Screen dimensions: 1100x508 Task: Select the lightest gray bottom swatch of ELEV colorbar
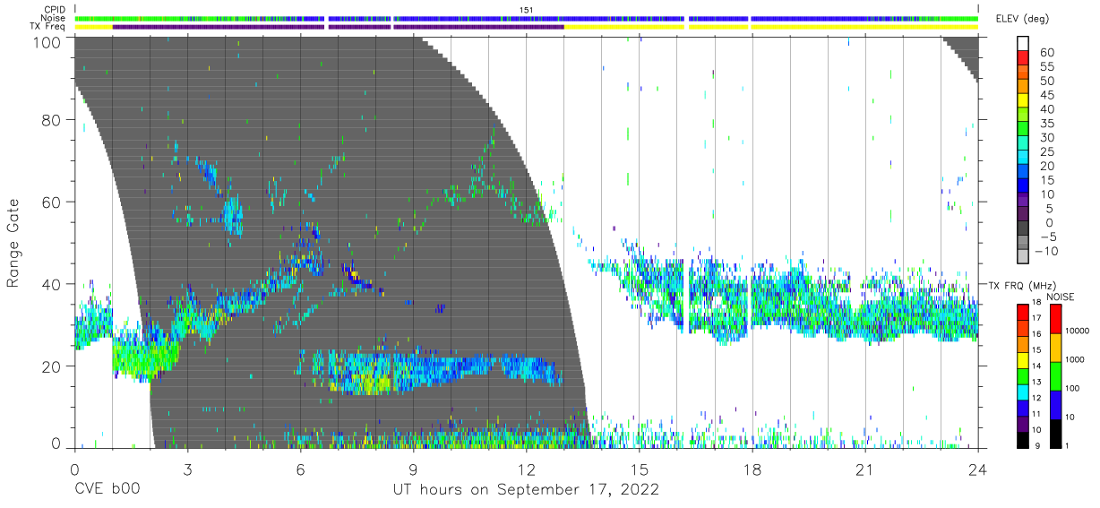tap(1025, 256)
